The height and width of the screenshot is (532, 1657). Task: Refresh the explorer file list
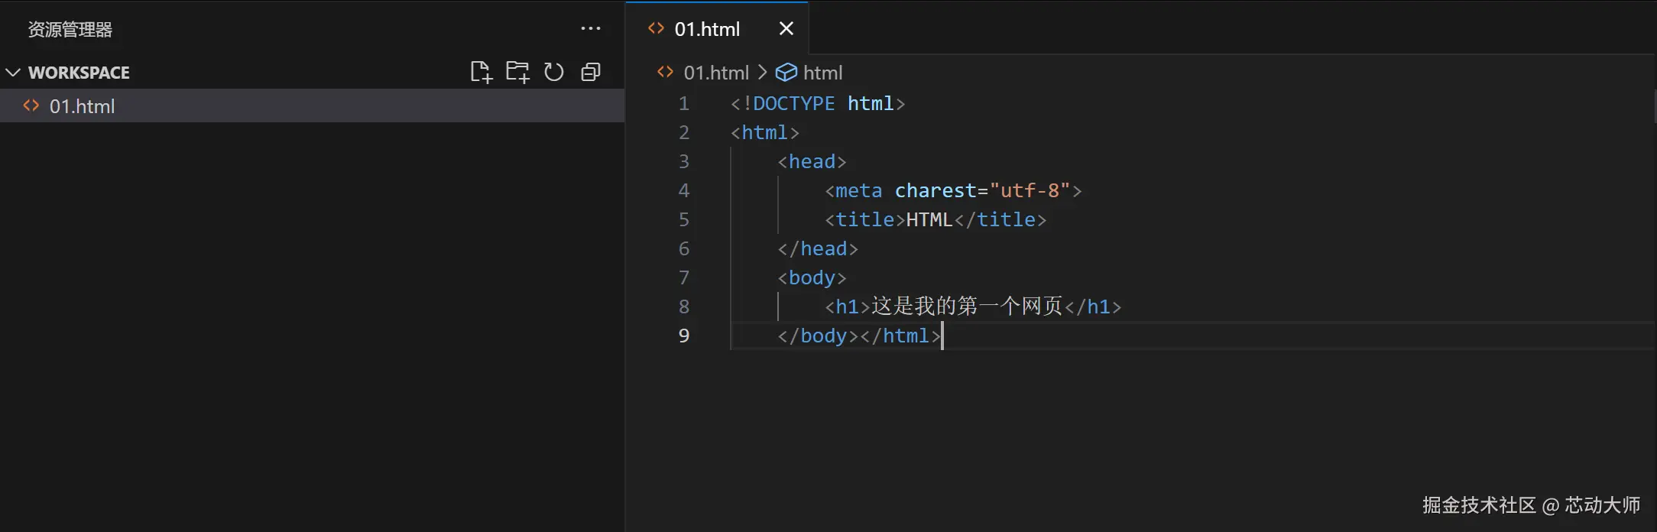554,72
